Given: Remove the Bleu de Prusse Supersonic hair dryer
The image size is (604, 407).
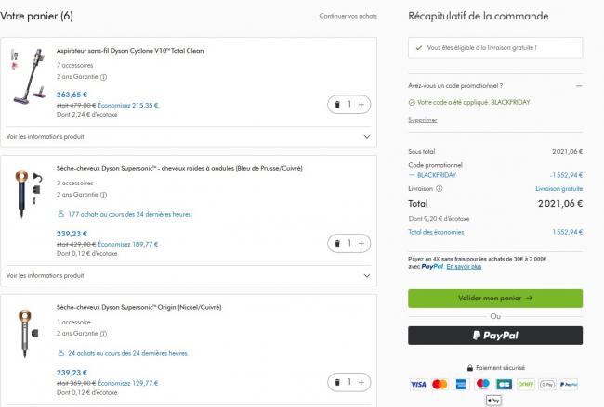Looking at the screenshot, I should coord(337,243).
